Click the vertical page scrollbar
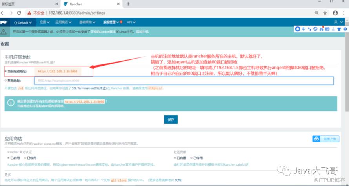 point(347,67)
